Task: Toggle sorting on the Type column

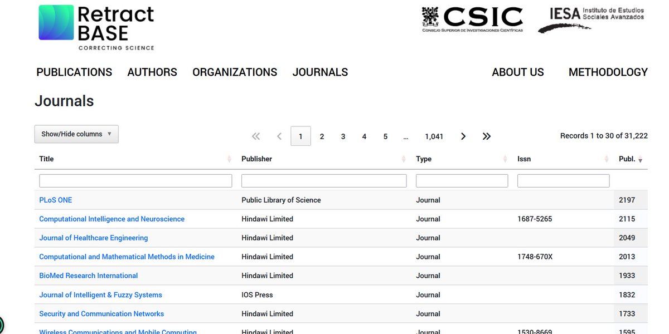Action: coord(505,159)
